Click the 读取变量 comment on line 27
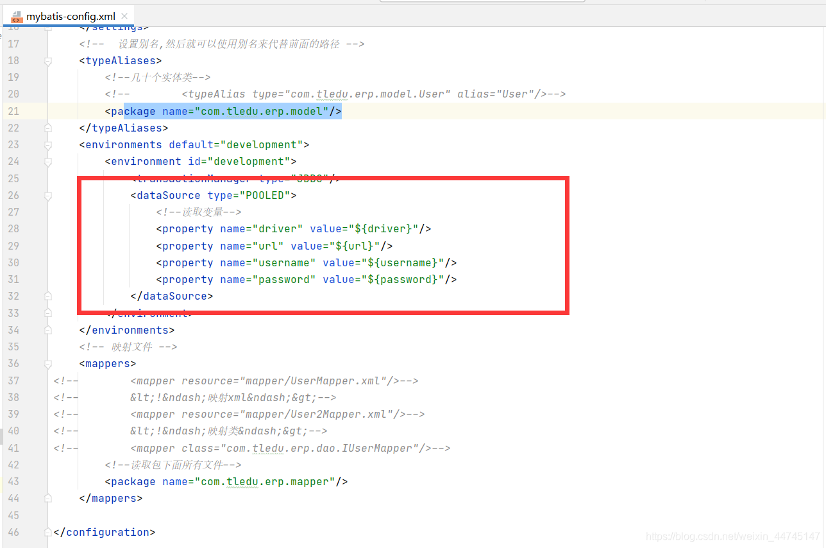This screenshot has height=548, width=826. [x=199, y=212]
